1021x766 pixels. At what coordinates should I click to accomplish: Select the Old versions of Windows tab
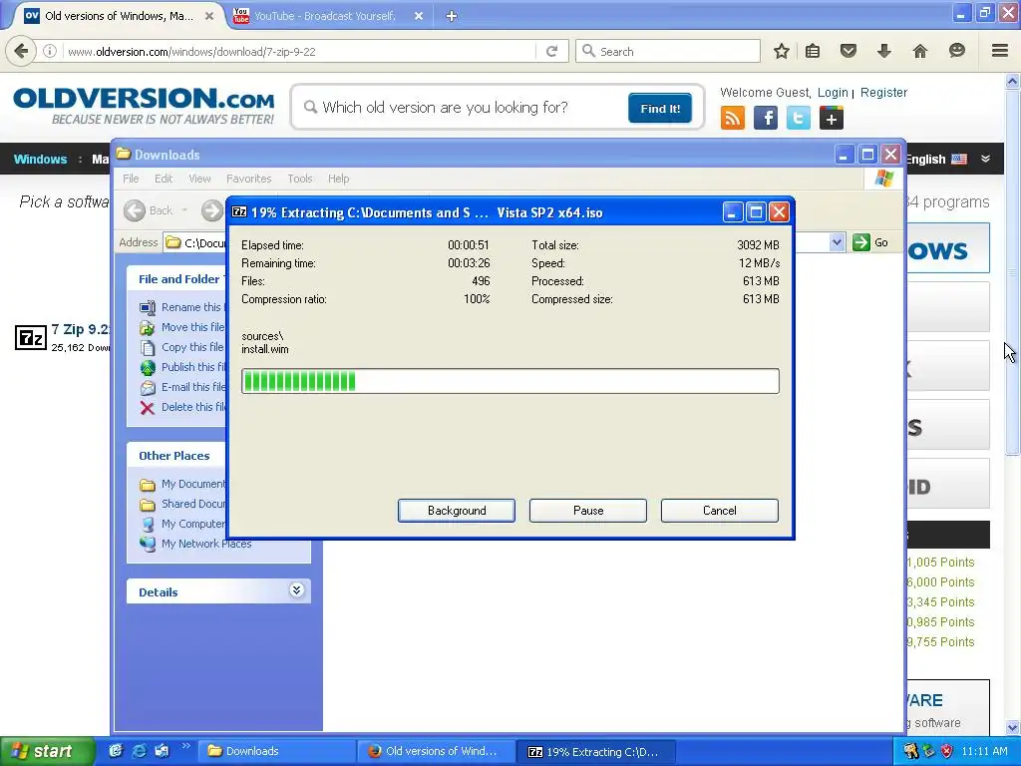click(120, 16)
